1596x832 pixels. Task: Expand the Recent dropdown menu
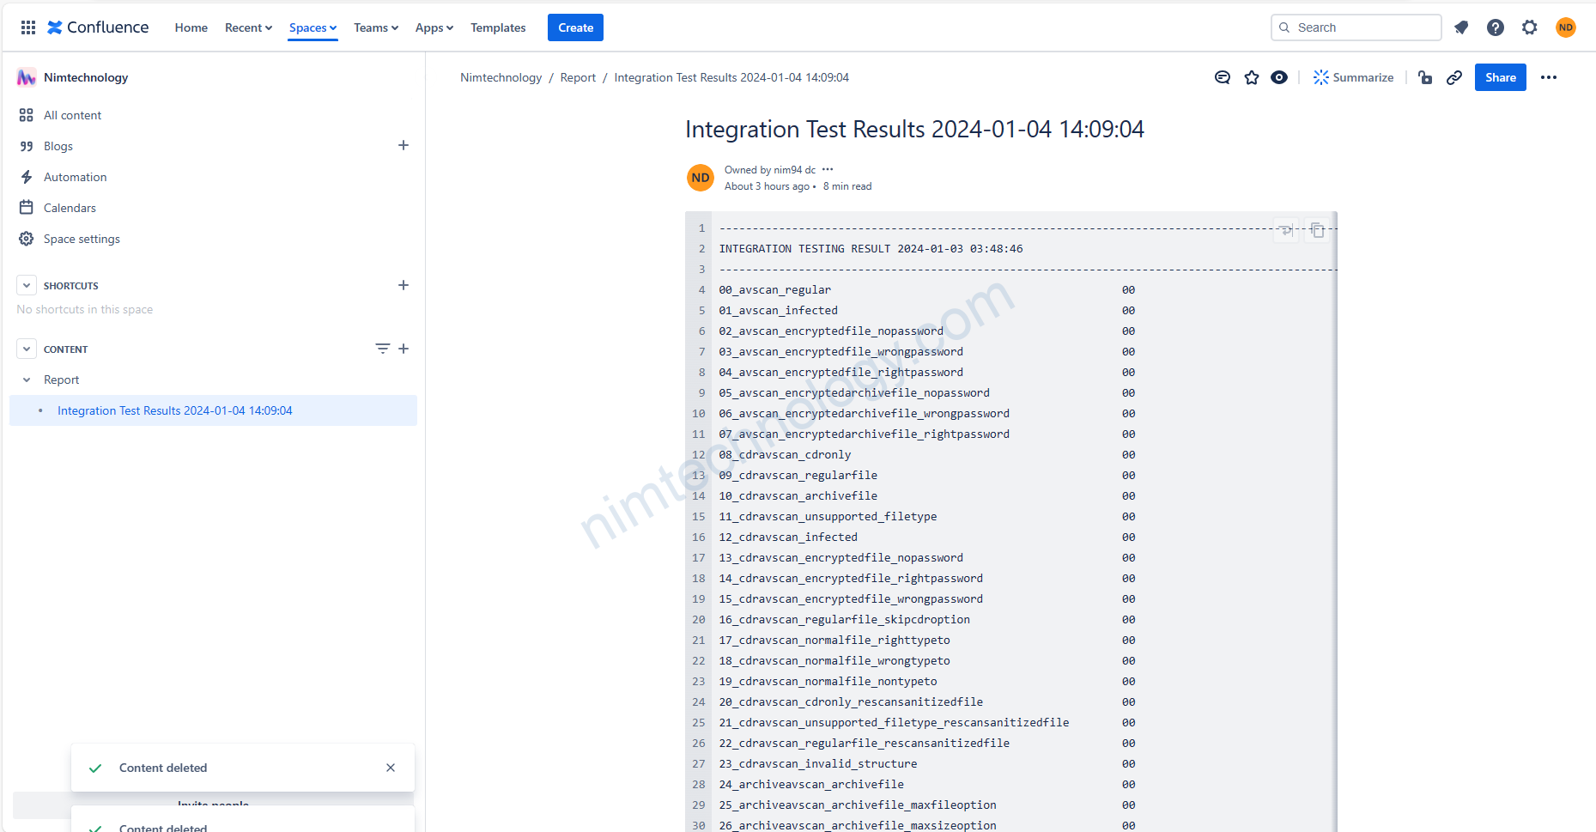[x=248, y=27]
